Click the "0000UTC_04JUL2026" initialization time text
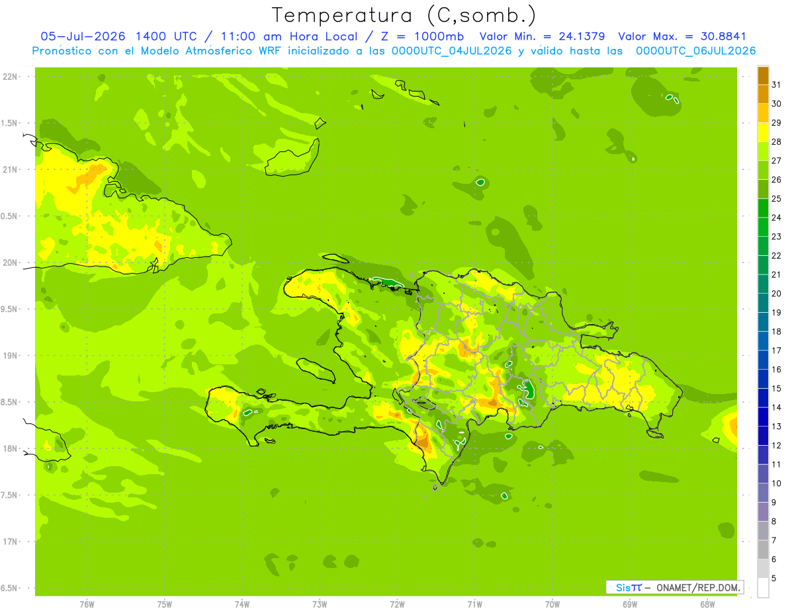 click(452, 51)
